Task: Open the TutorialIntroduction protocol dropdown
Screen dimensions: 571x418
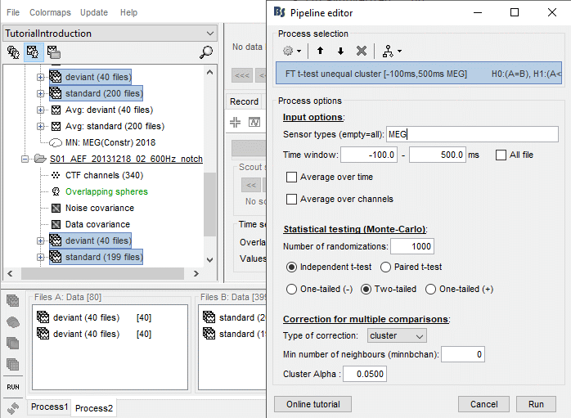Action: pyautogui.click(x=109, y=34)
